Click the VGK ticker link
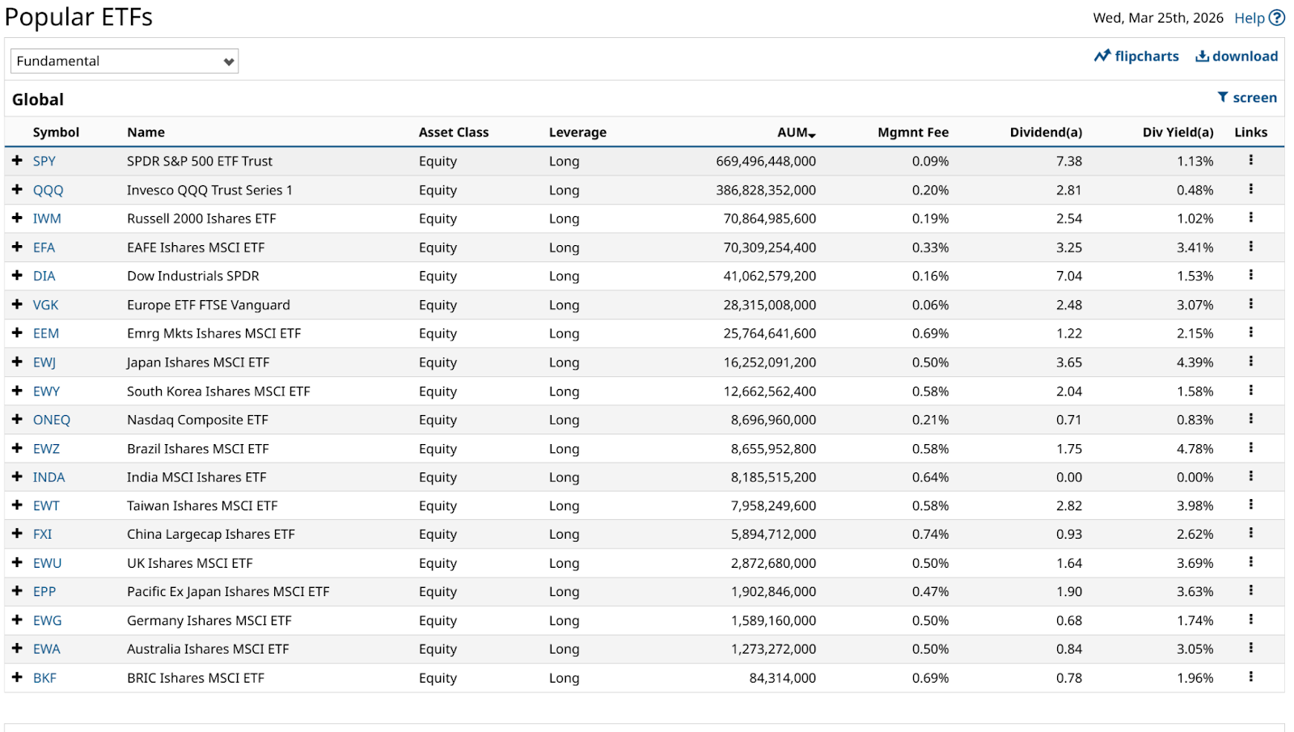 (45, 305)
